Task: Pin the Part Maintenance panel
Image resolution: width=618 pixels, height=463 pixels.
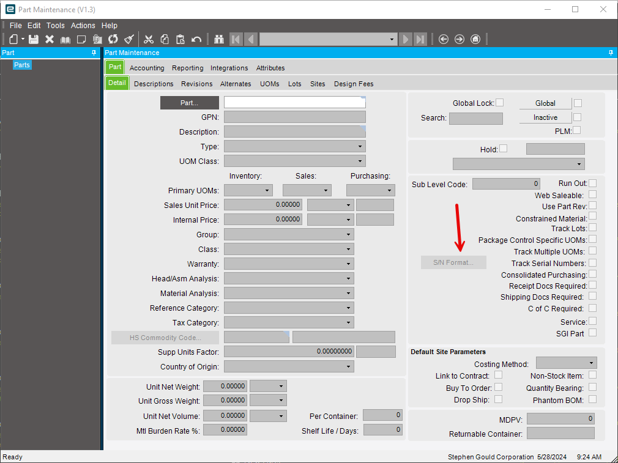Action: tap(611, 53)
